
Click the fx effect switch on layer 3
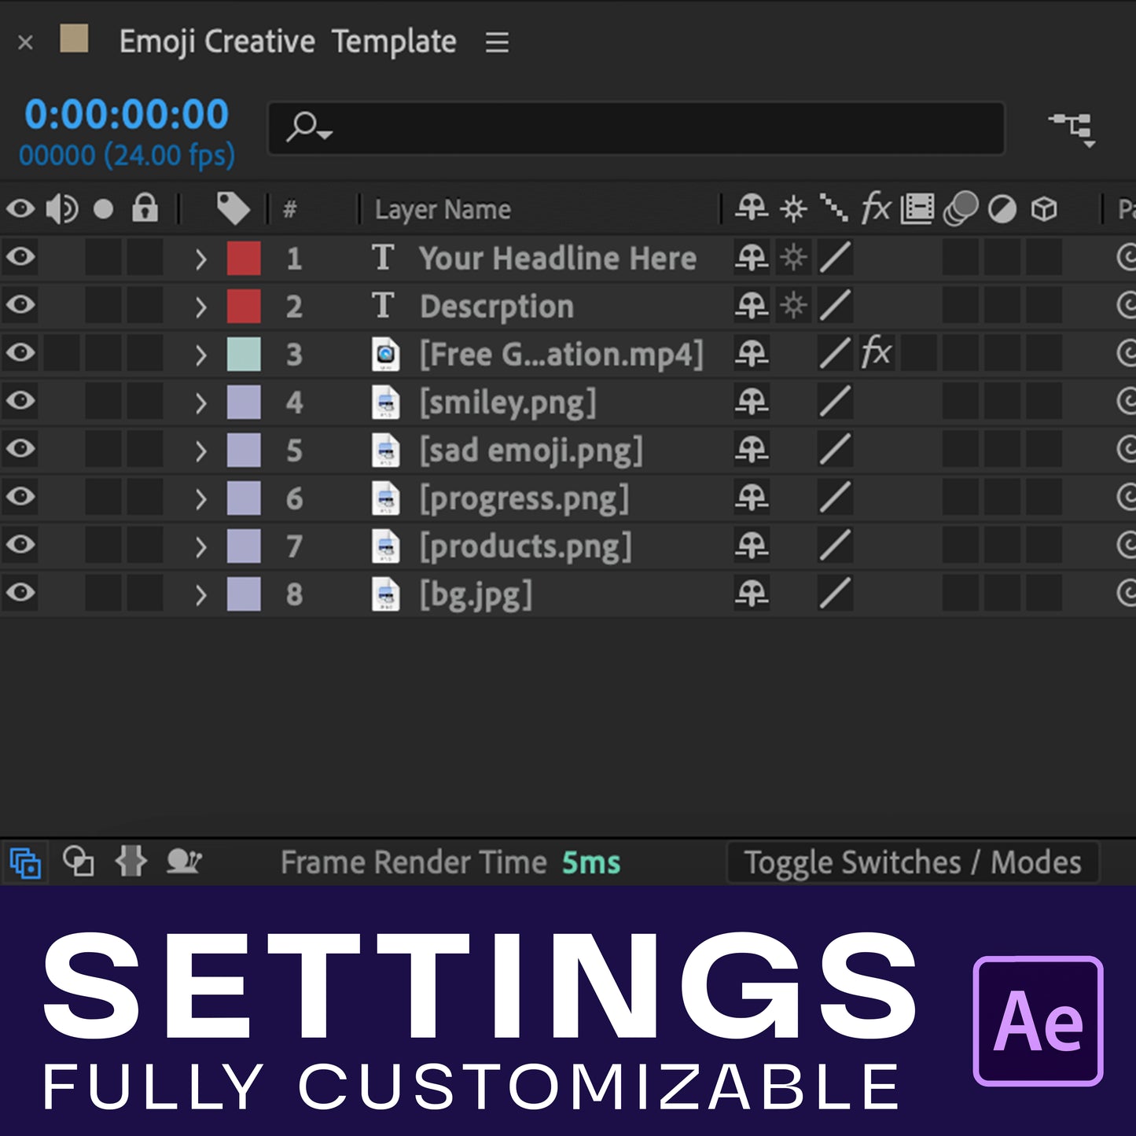(x=876, y=353)
